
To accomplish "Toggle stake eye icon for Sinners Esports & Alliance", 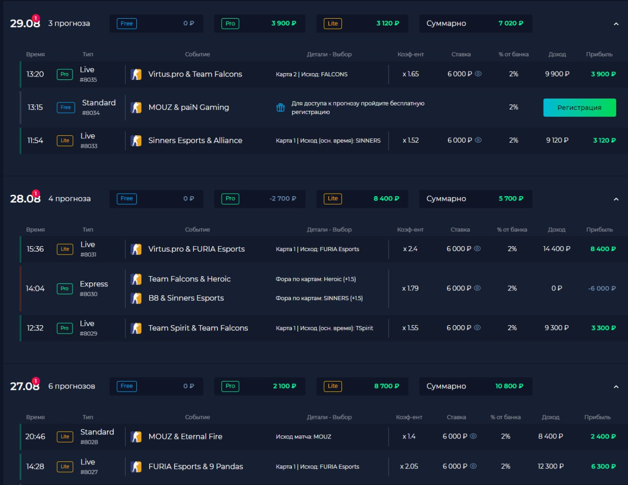I will point(478,140).
